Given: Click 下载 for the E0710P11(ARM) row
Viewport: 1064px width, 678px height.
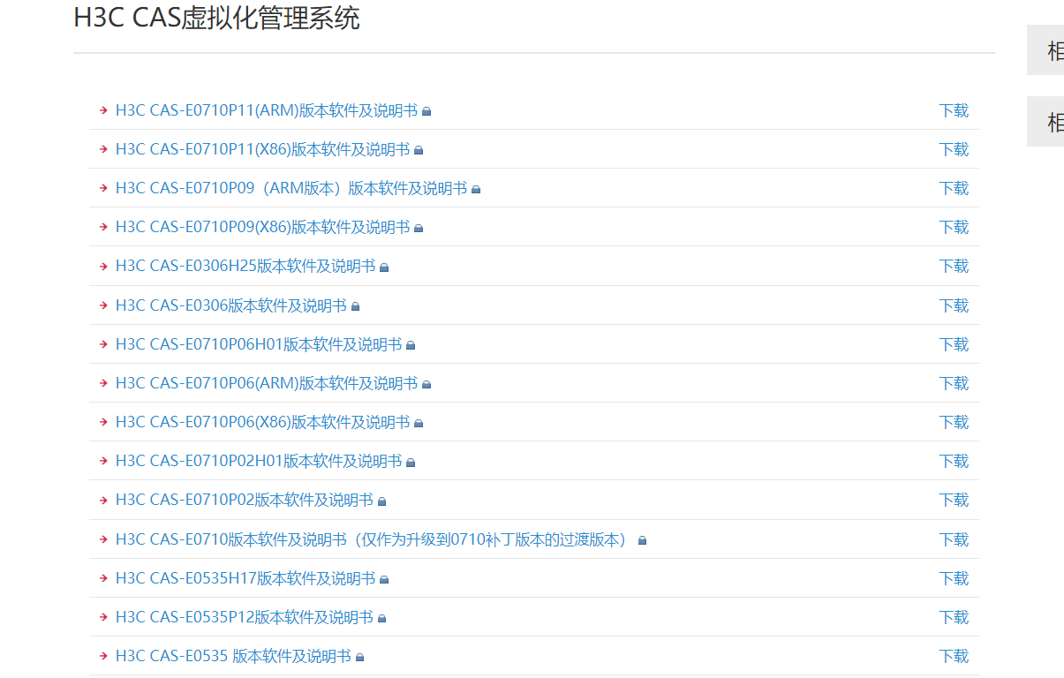Looking at the screenshot, I should point(954,110).
